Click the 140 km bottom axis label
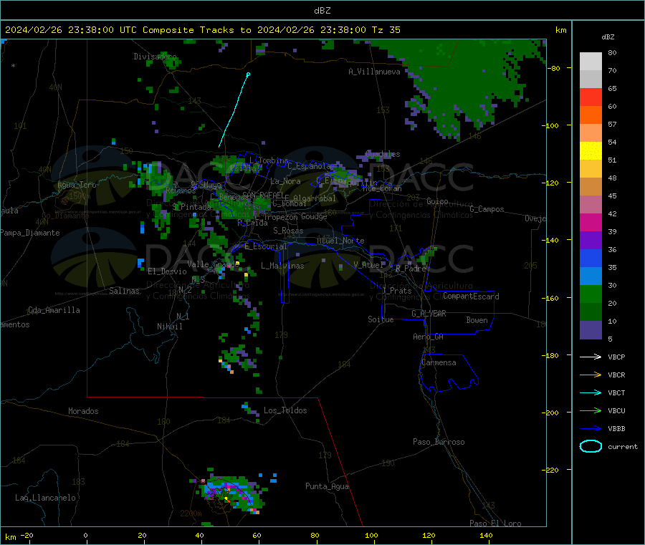645x545 pixels. click(486, 535)
